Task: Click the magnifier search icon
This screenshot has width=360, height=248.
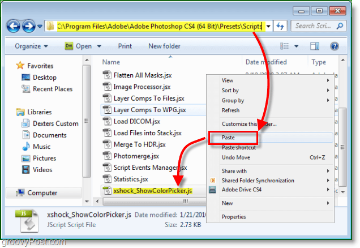Action: [340, 26]
